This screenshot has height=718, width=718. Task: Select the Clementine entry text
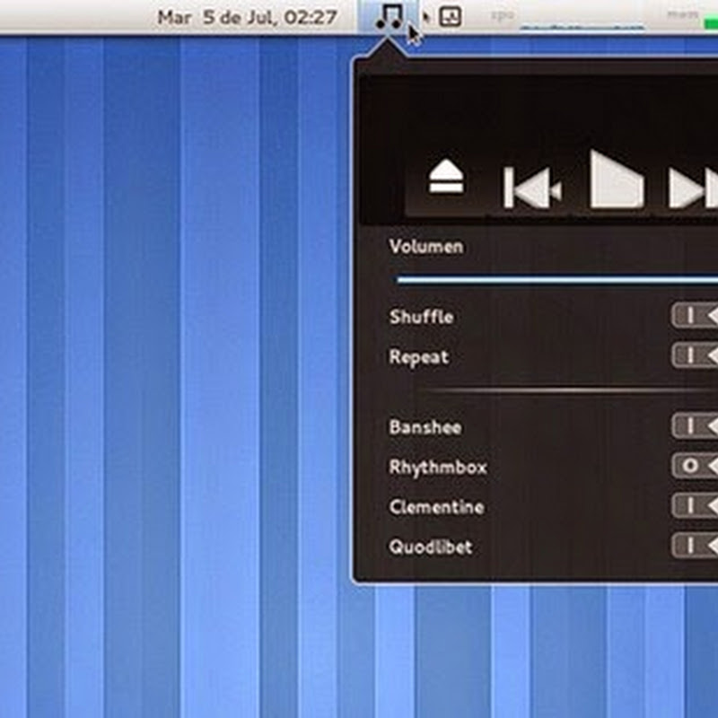[436, 507]
